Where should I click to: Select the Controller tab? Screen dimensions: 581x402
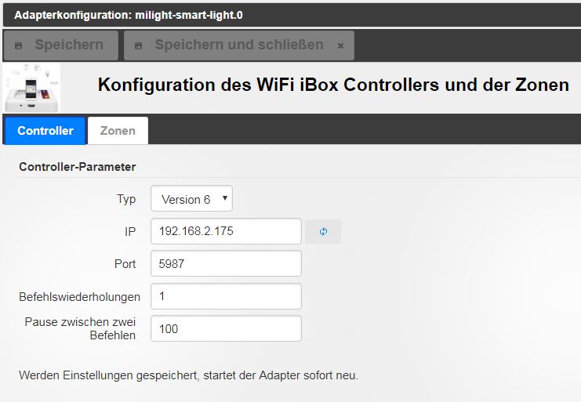pos(45,131)
